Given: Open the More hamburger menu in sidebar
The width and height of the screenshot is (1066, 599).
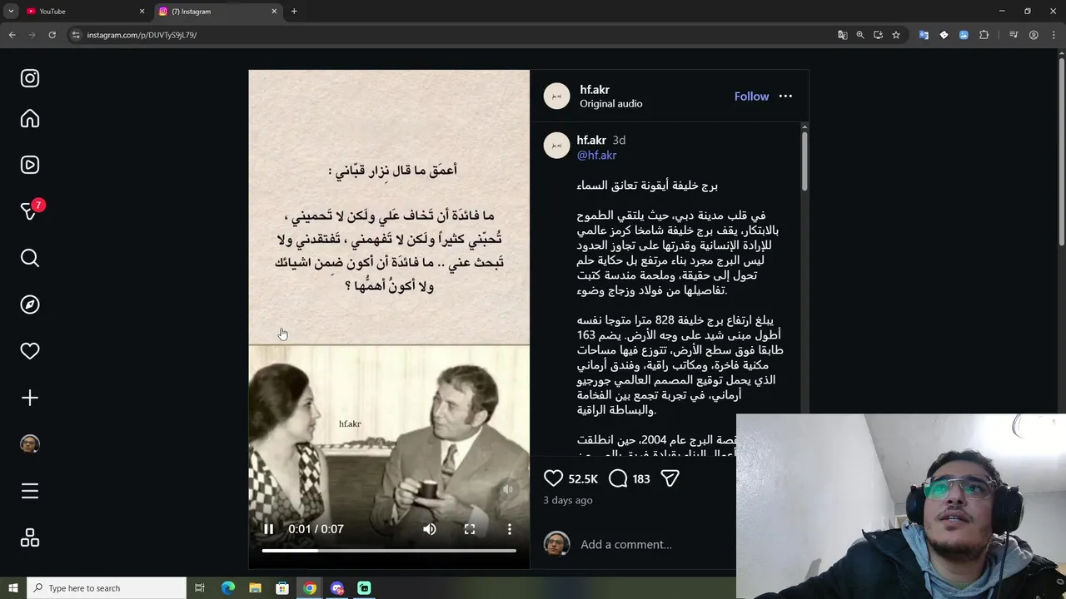Looking at the screenshot, I should point(30,491).
